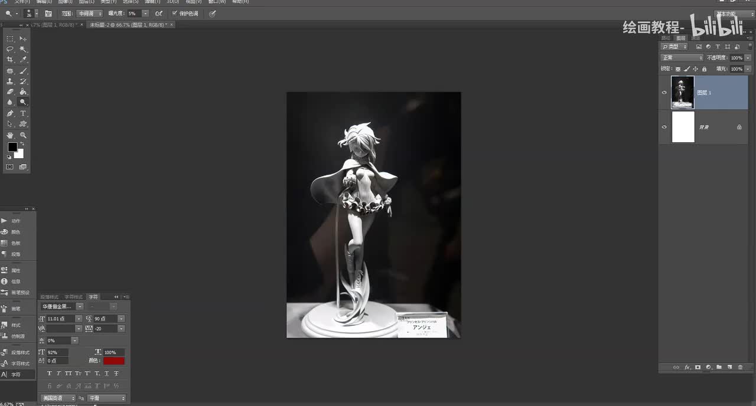Hide the 背景 layer visibility eye
The image size is (756, 406).
664,127
